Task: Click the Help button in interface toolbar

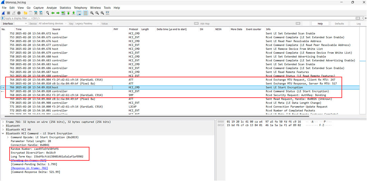Action: coord(320,24)
